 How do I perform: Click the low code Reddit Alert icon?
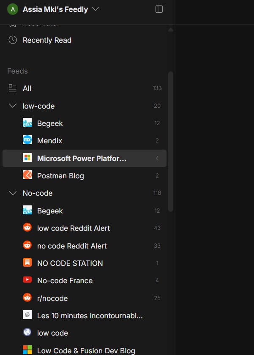(x=27, y=227)
